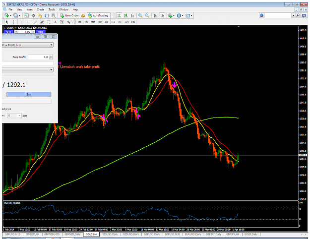The image size is (310, 239).
Task: Select the trendline drawing tool
Action: [x=35, y=22]
